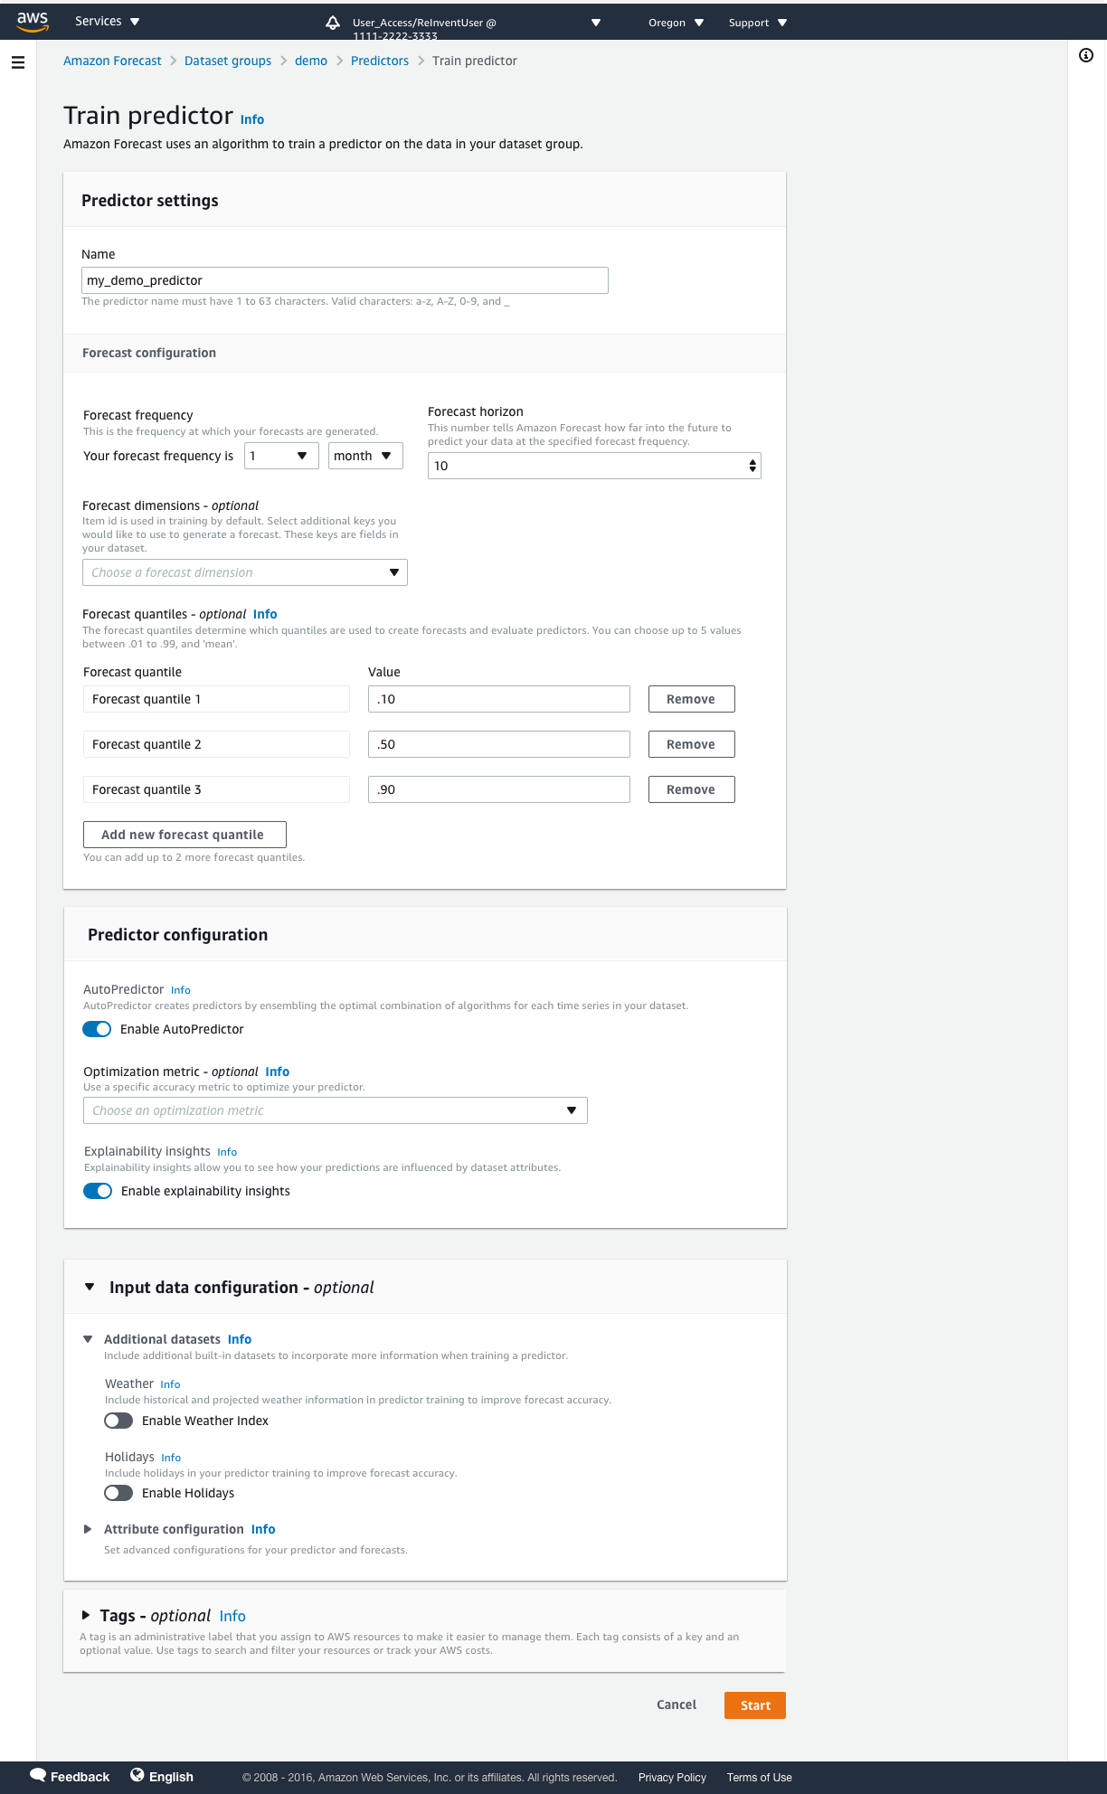Open the info panel circle icon

tap(1086, 55)
